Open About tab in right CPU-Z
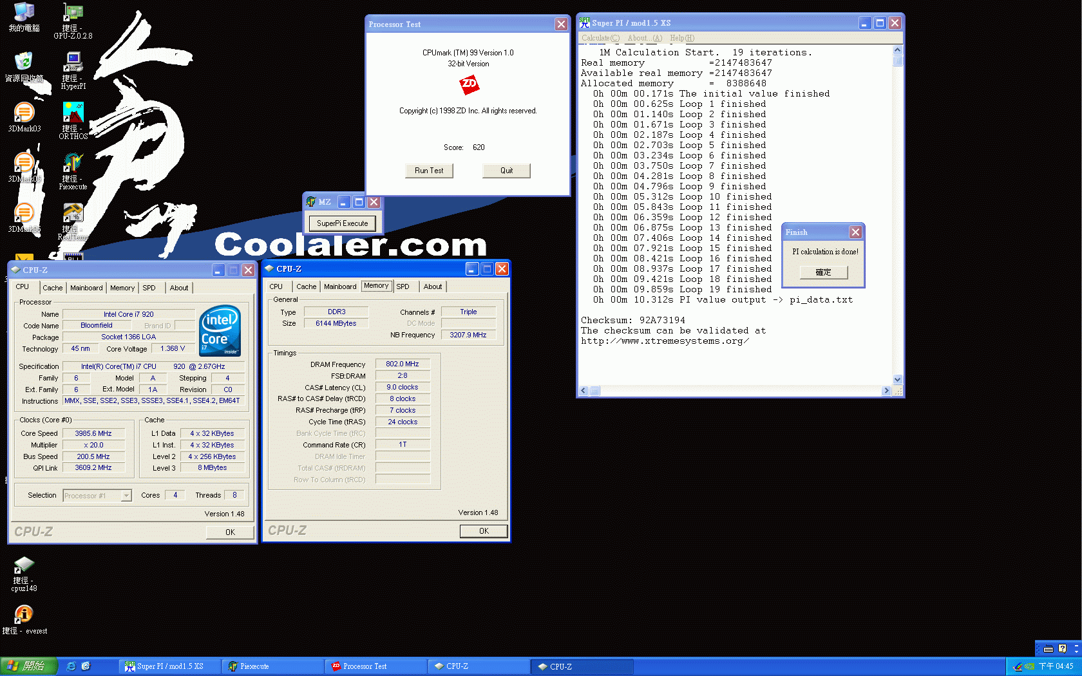This screenshot has height=676, width=1082. click(x=433, y=286)
